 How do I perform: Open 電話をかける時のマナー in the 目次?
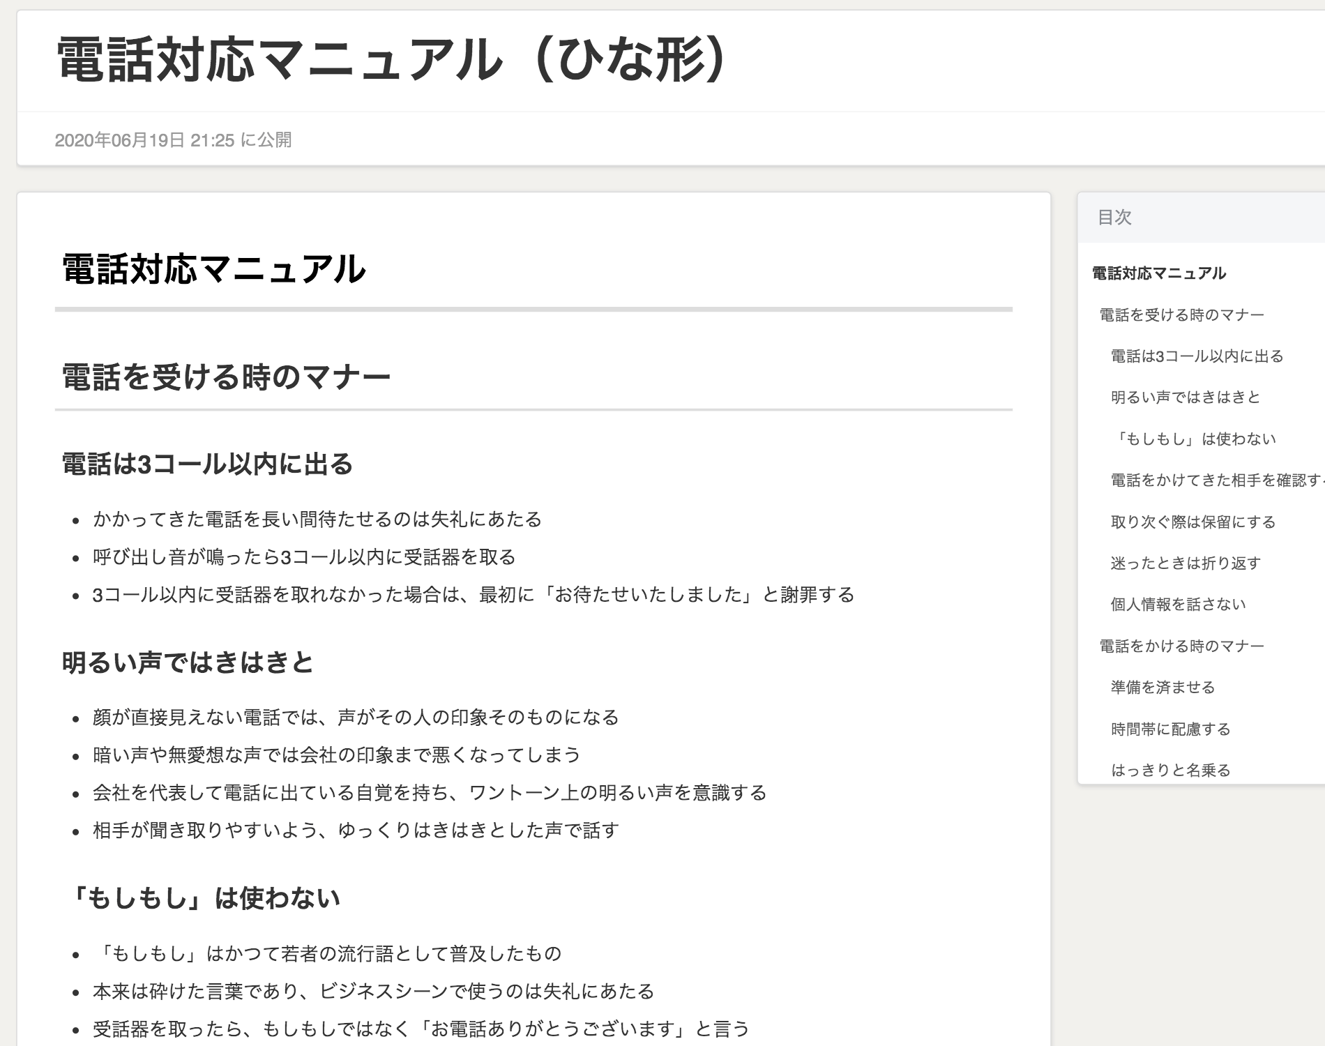(x=1181, y=646)
